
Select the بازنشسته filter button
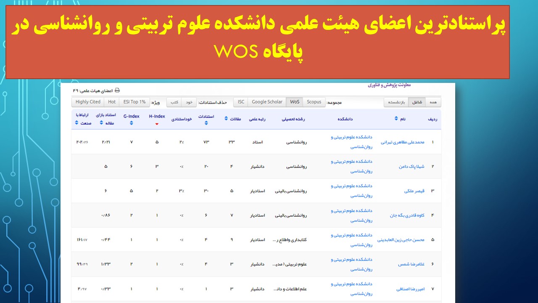396,102
